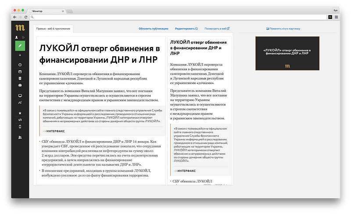
Task: Select the Монитор browser tab
Action: pos(46,11)
